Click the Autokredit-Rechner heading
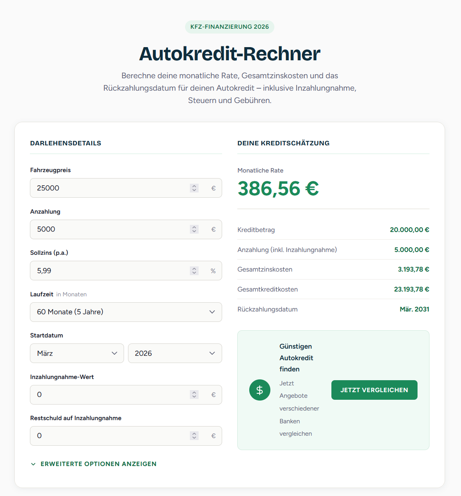Viewport: 461px width, 496px height. point(230,54)
